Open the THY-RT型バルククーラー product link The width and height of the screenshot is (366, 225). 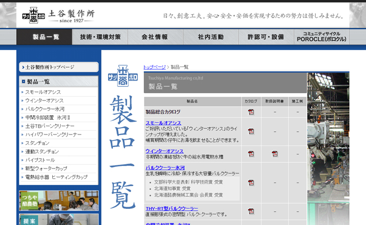[x=171, y=208]
